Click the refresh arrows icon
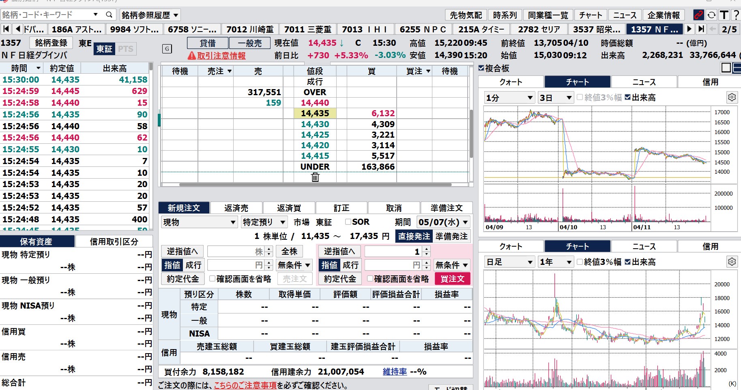 point(711,15)
